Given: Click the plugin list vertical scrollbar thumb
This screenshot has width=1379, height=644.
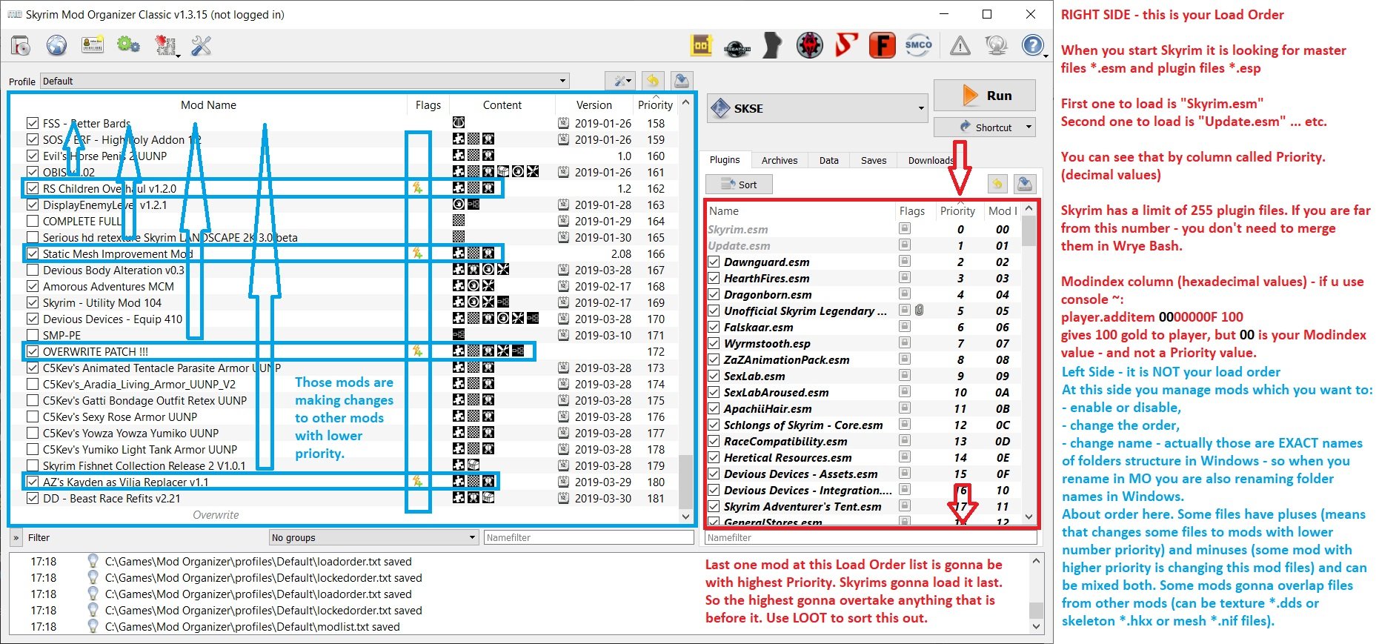Looking at the screenshot, I should tap(1029, 230).
